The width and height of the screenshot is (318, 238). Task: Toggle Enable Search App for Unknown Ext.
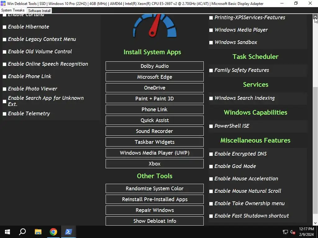tap(4, 101)
